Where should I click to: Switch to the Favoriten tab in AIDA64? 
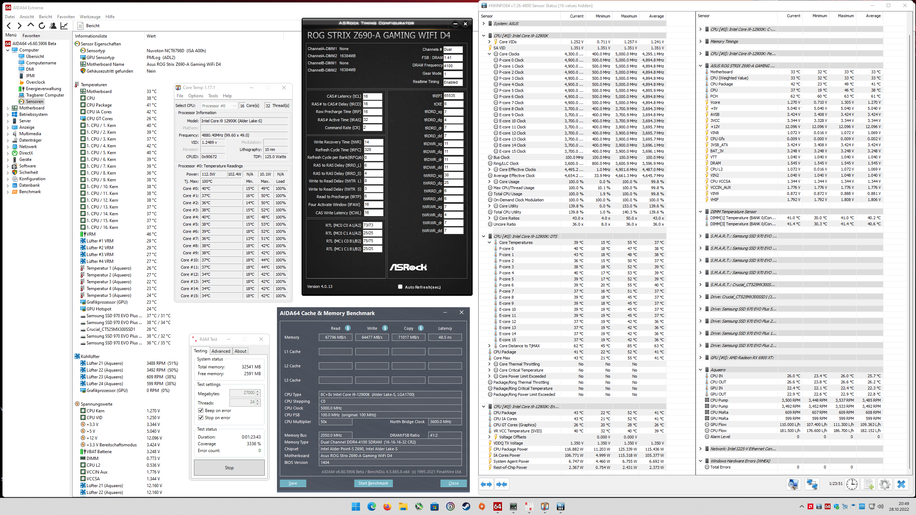31,35
